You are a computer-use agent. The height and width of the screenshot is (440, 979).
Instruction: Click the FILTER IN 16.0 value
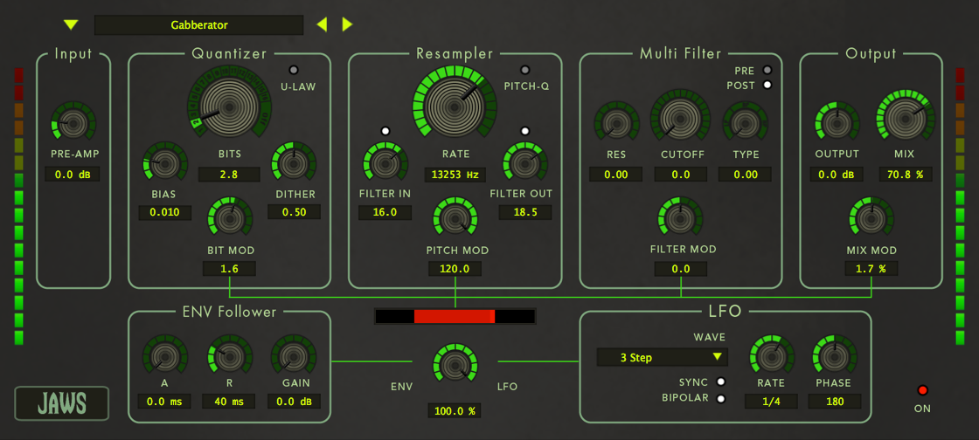tap(385, 212)
